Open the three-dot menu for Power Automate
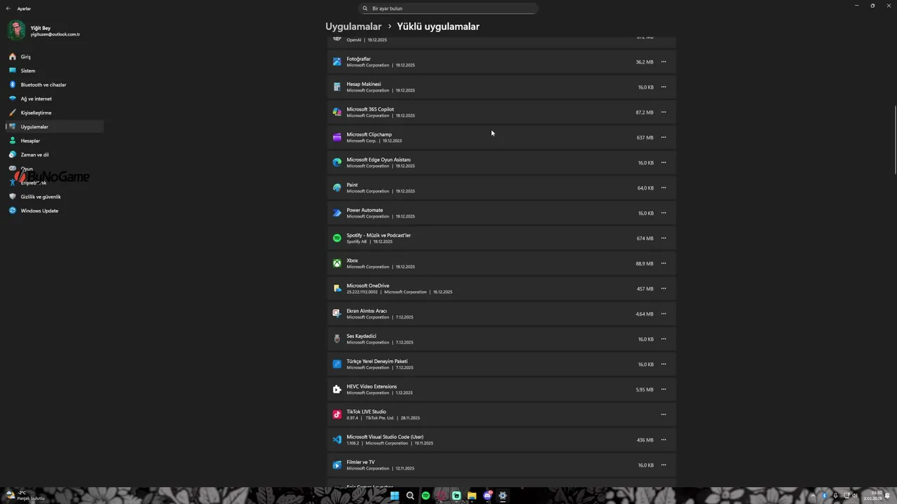 tap(664, 213)
